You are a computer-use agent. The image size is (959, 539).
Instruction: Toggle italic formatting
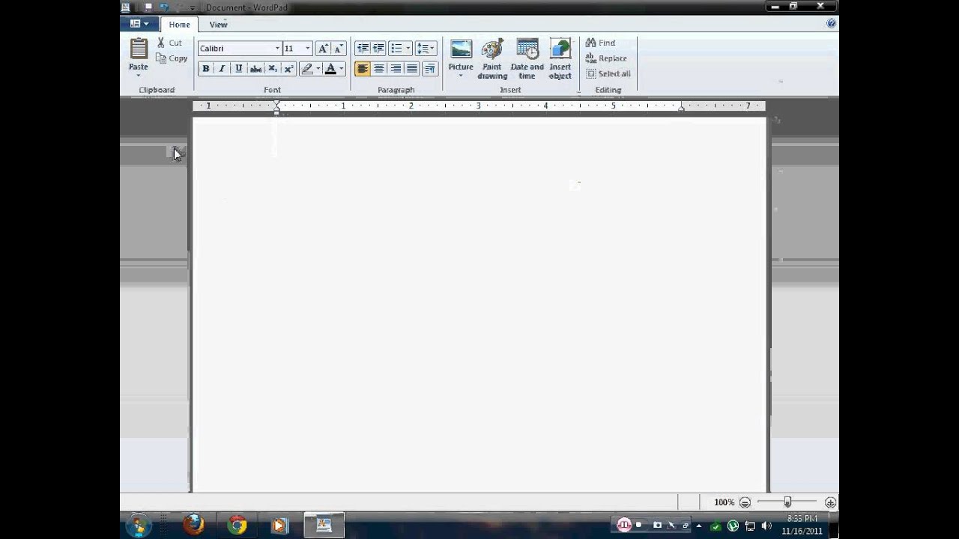(223, 69)
